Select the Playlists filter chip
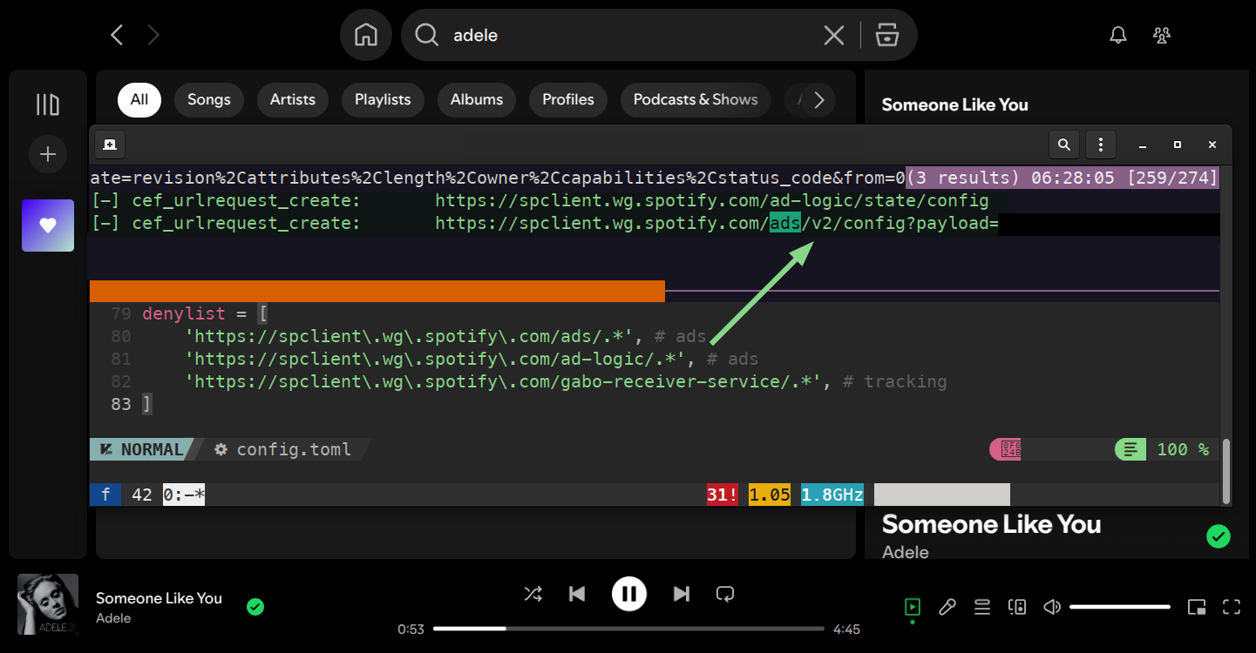Screen dimensions: 1256x653 (x=383, y=99)
